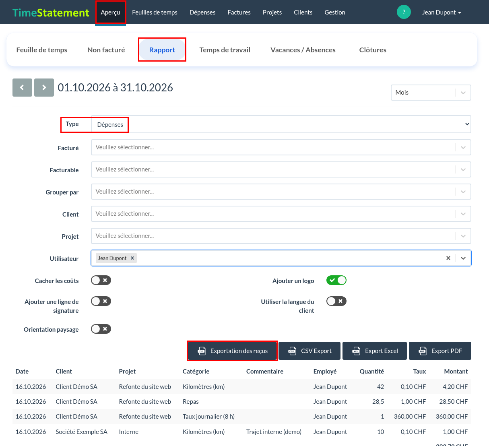Screen dimensions: 489x446
Task: Go to the Factures menu
Action: [239, 12]
